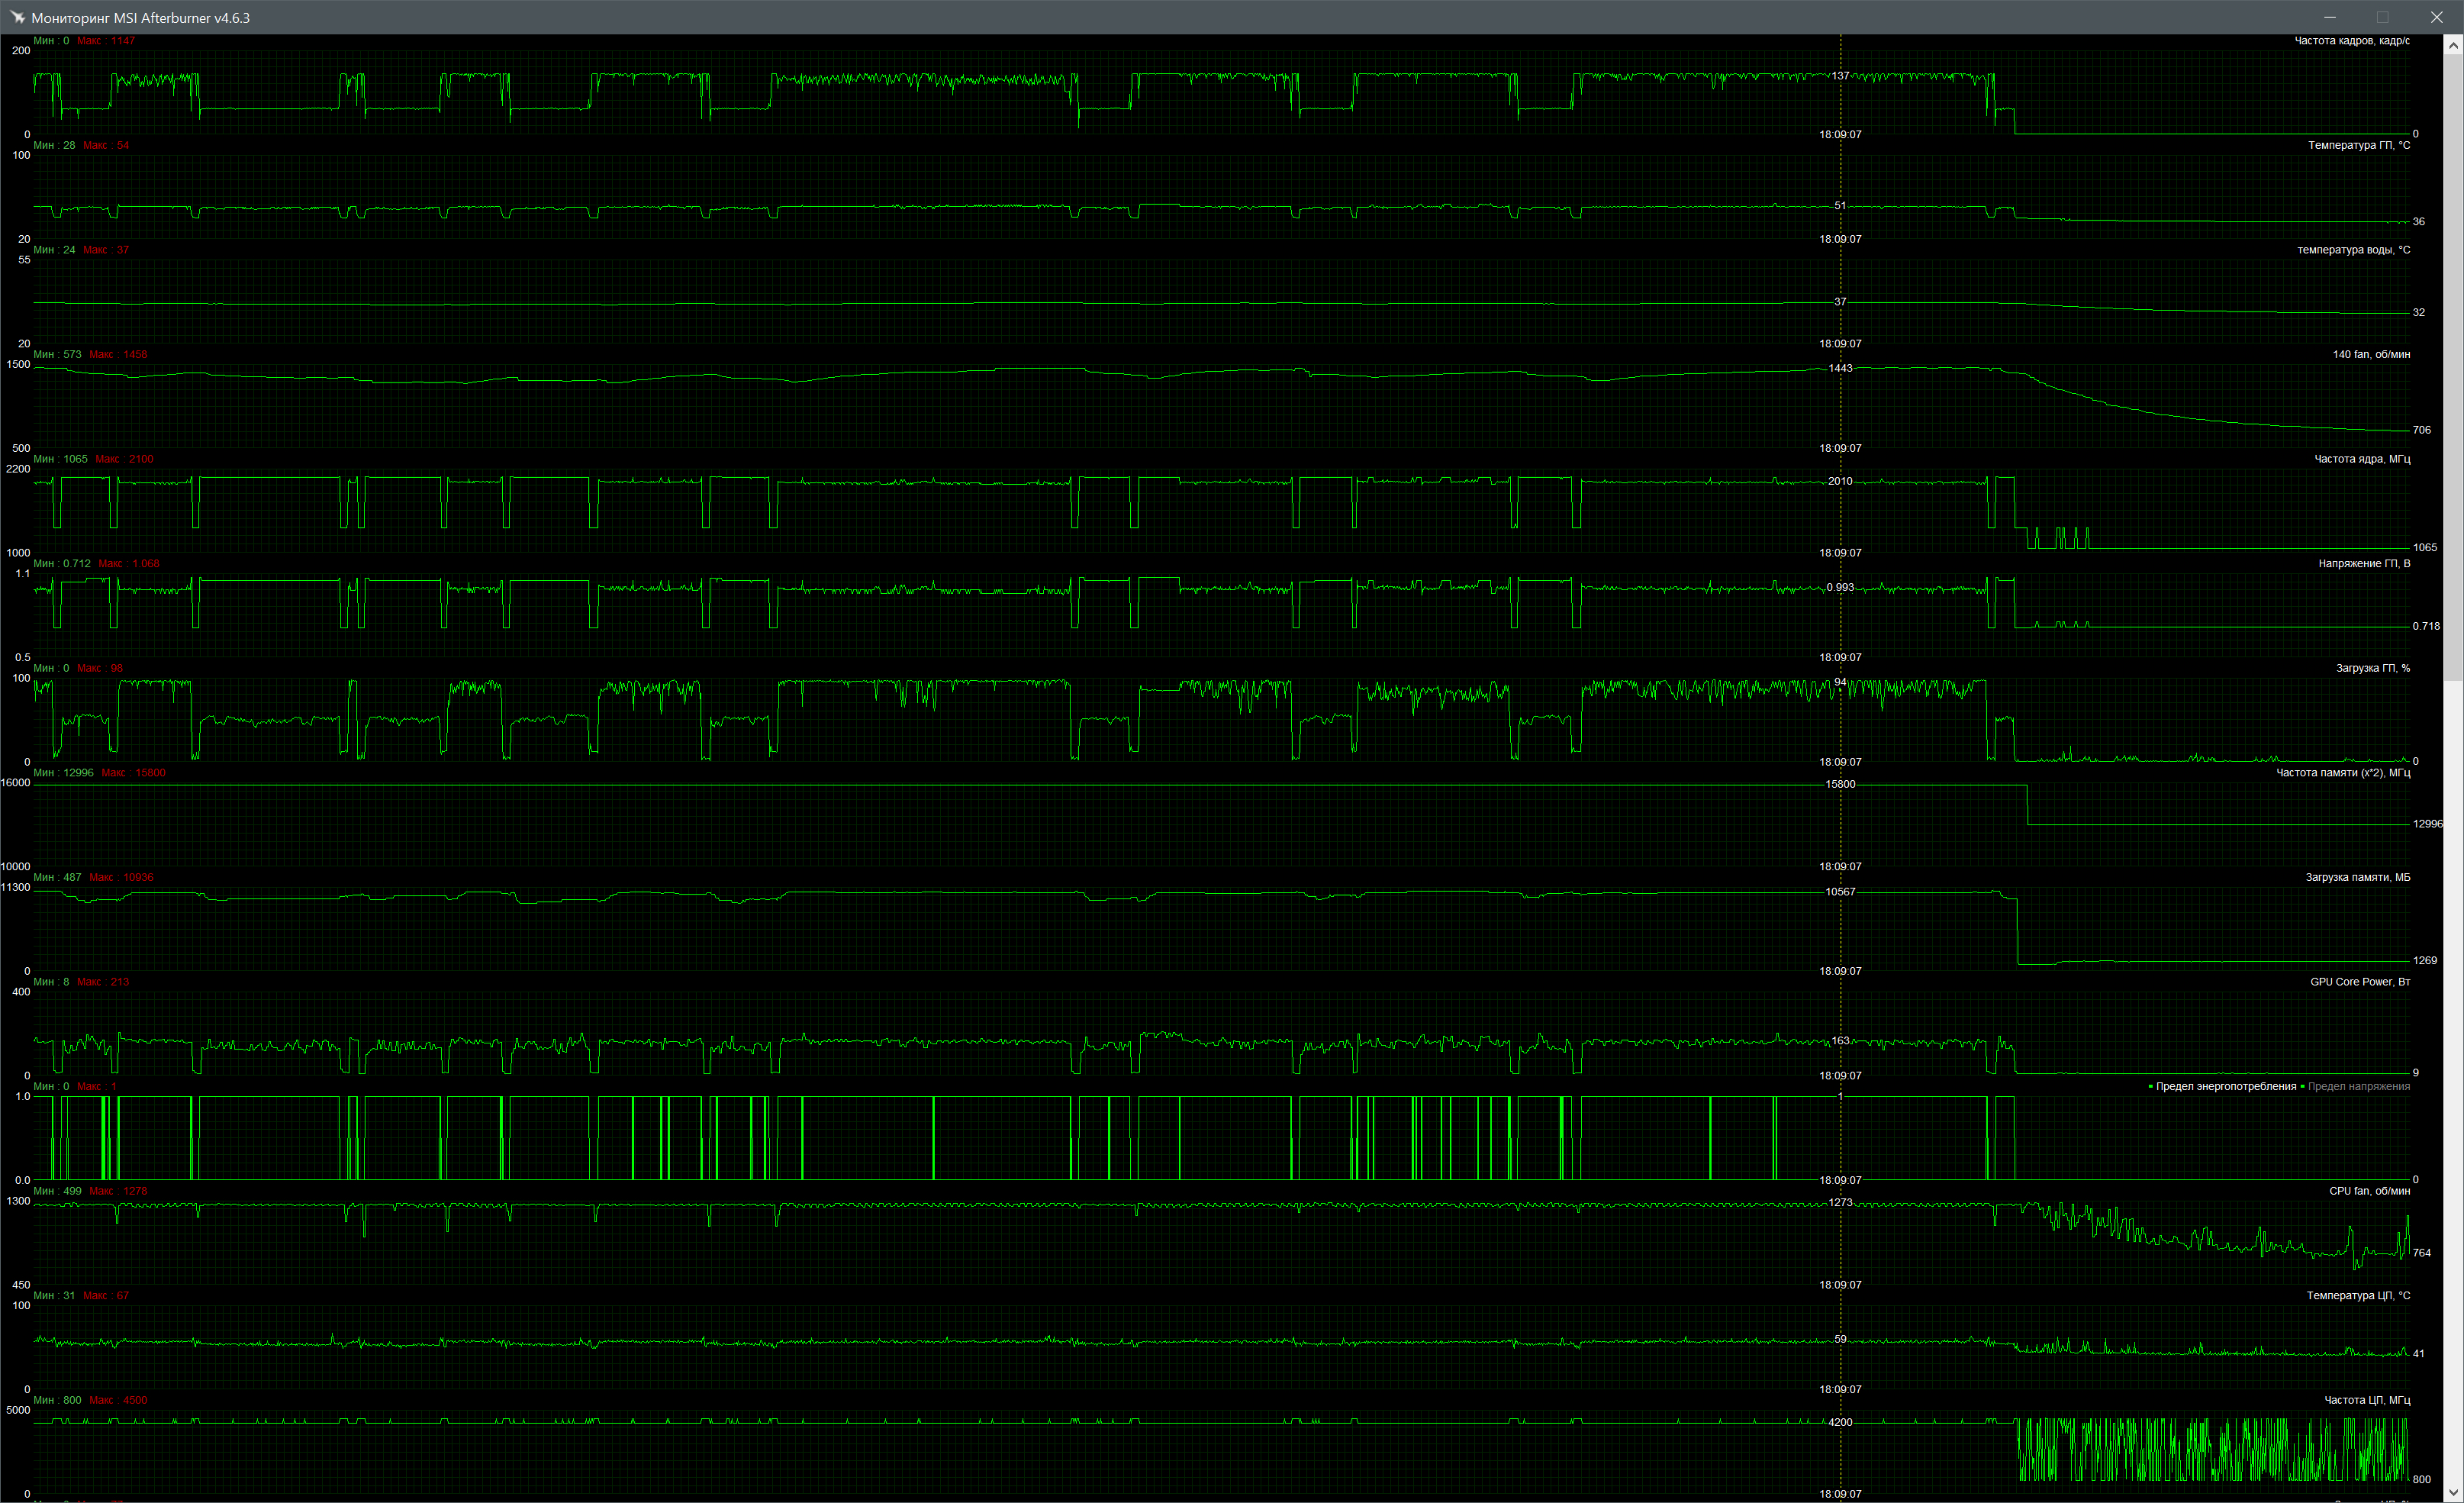Click the "140 fan, об/мин" graph label
This screenshot has height=1503, width=2464.
(2370, 354)
